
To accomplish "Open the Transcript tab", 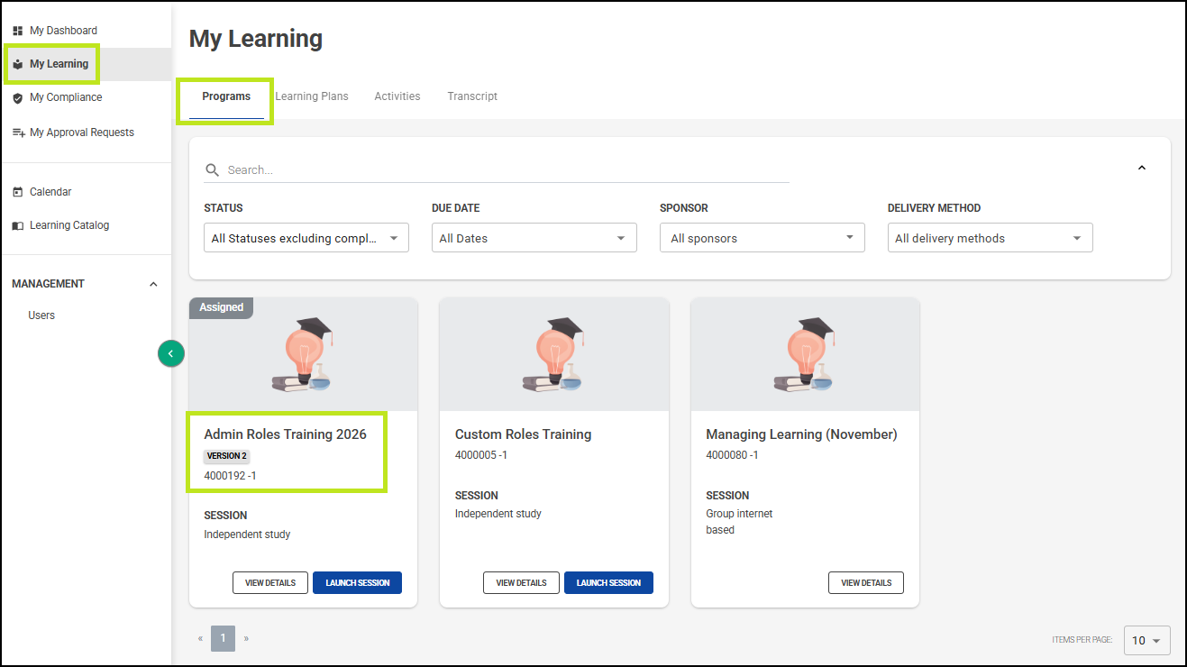I will (x=472, y=96).
